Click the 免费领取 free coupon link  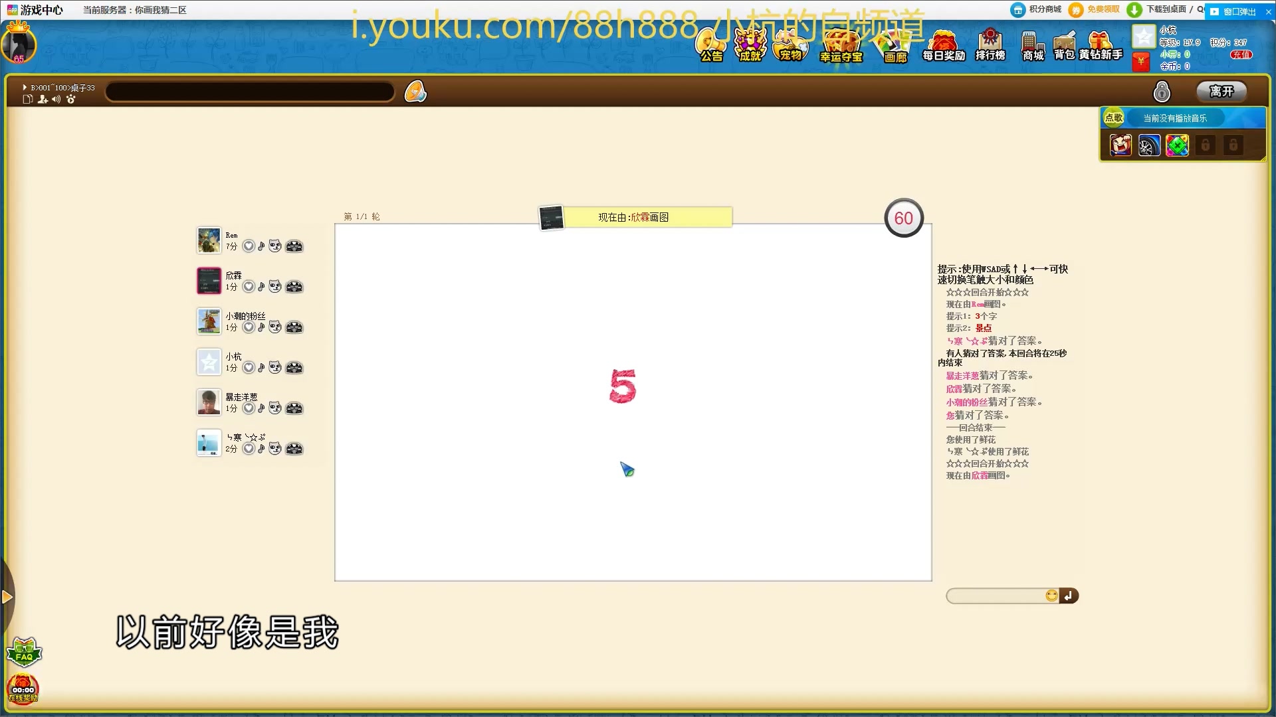coord(1095,9)
